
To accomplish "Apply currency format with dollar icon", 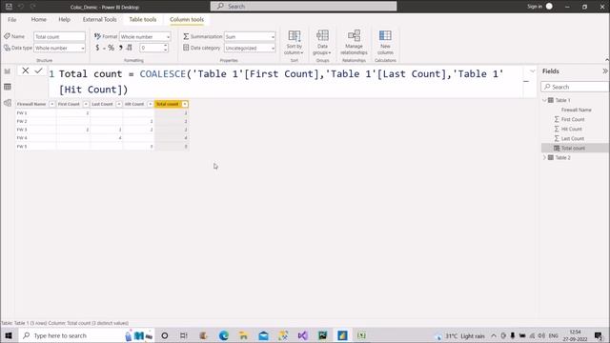I will [97, 48].
